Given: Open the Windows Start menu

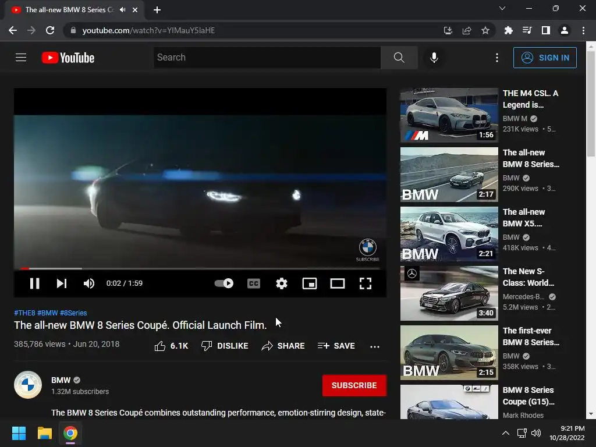Looking at the screenshot, I should (19, 433).
